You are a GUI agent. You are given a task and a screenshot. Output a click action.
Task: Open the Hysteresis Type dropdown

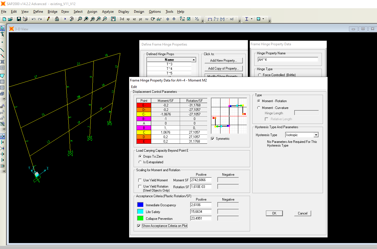316,135
